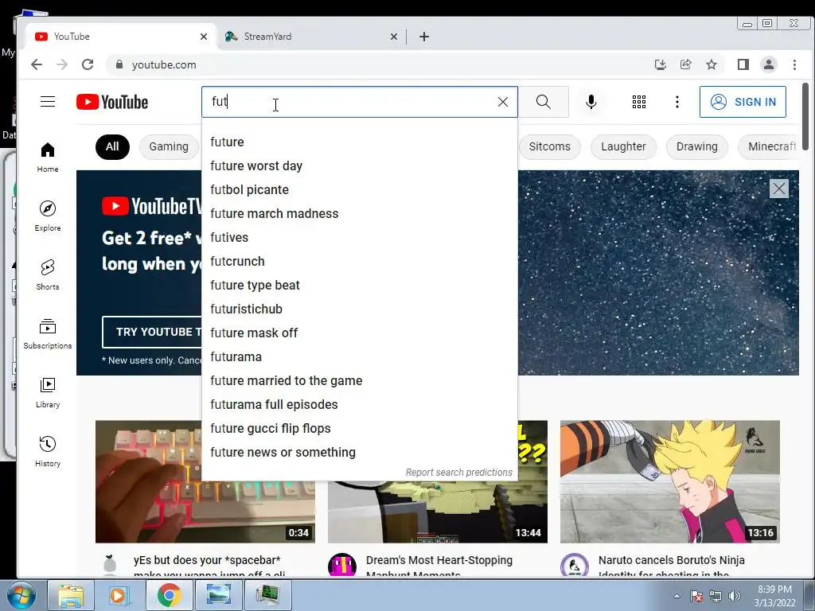Select the Drawing filter chip

(696, 146)
